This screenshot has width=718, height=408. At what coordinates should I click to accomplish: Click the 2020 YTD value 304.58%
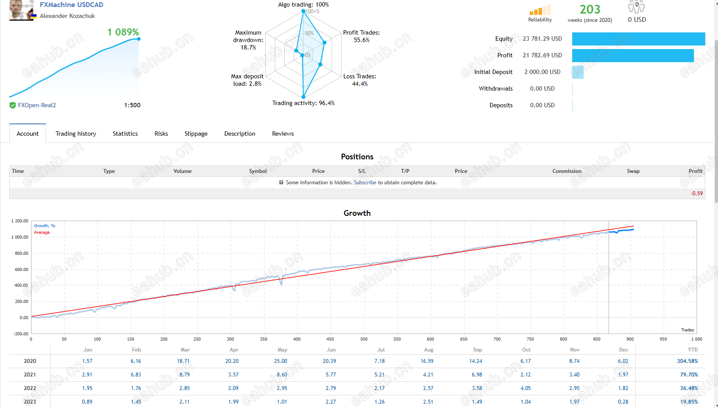pyautogui.click(x=687, y=361)
